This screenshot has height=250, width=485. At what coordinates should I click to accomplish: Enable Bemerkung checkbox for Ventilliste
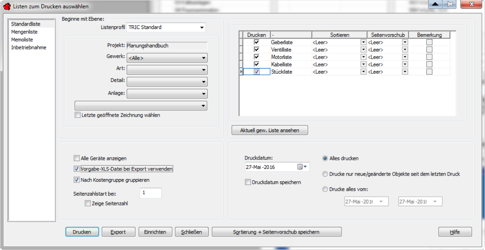click(429, 50)
